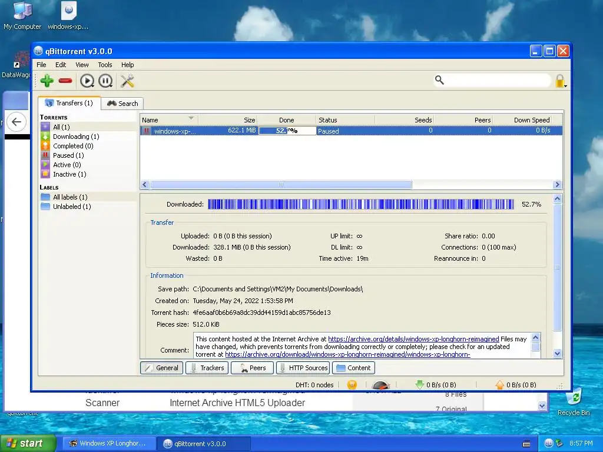Click the qBittorrent v3.0.0 taskbar button

tap(204, 444)
